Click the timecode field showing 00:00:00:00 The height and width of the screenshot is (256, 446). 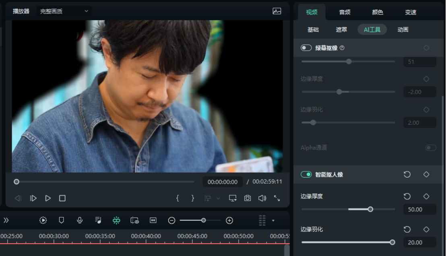pyautogui.click(x=222, y=182)
